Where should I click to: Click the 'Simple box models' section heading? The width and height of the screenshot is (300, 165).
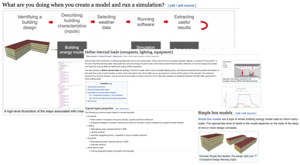[215, 113]
